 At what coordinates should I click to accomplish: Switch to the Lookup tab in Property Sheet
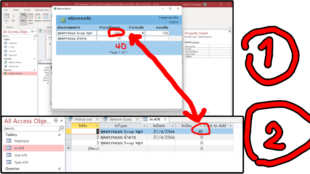[196, 42]
